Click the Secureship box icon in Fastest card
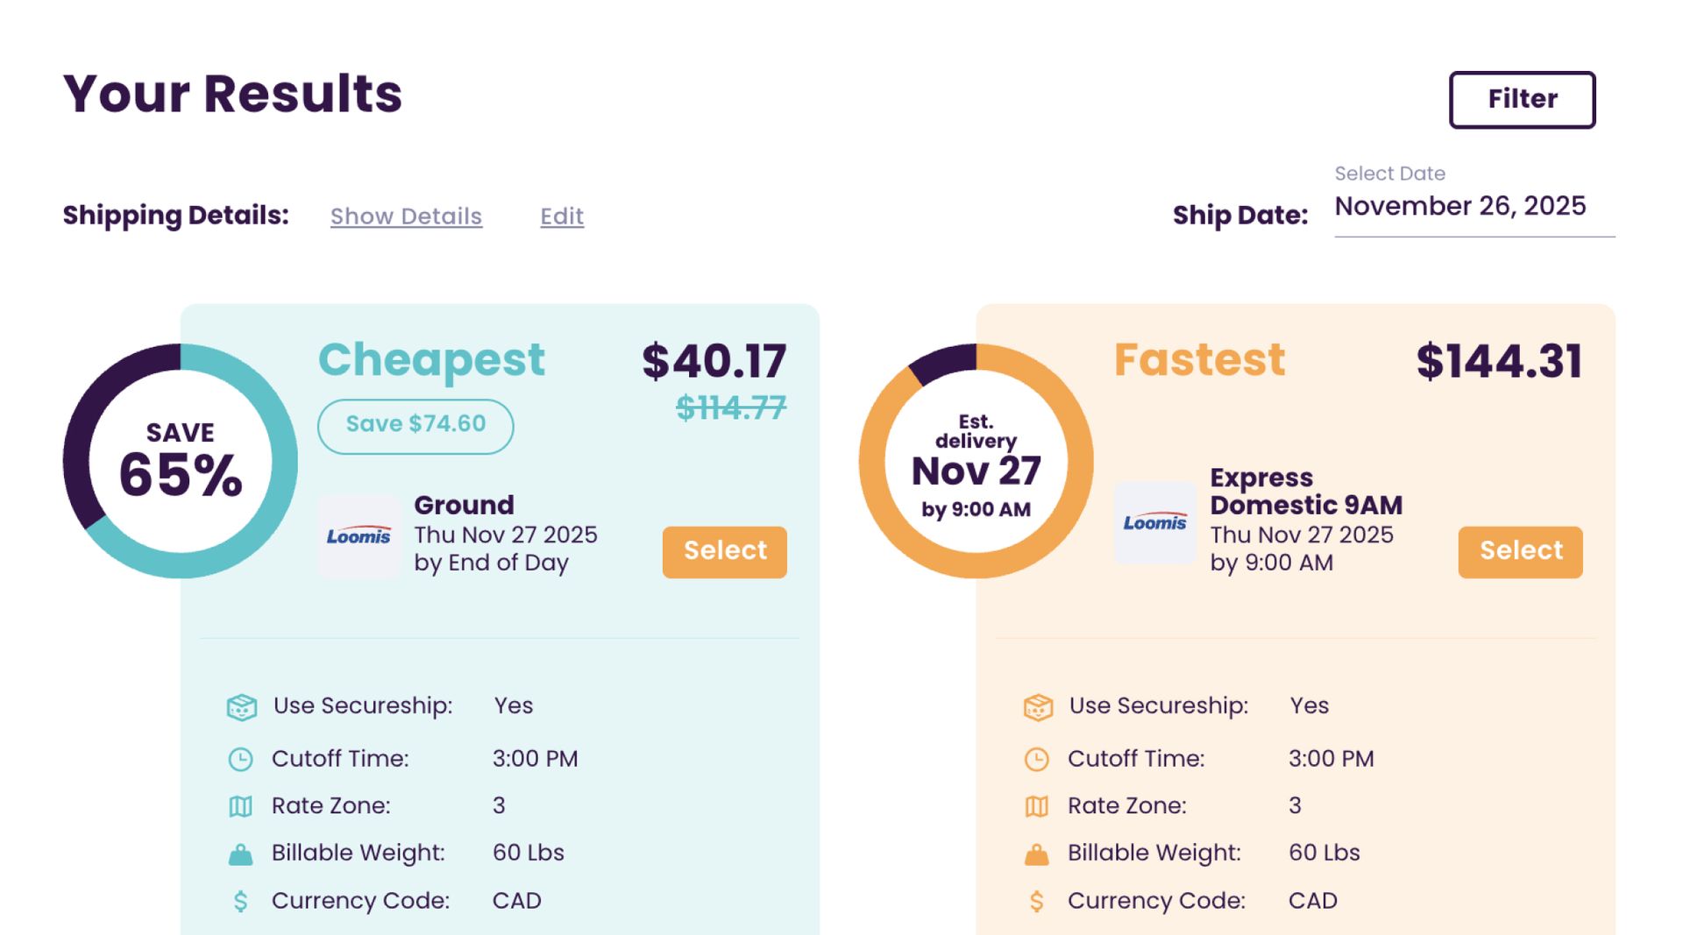 tap(1037, 707)
